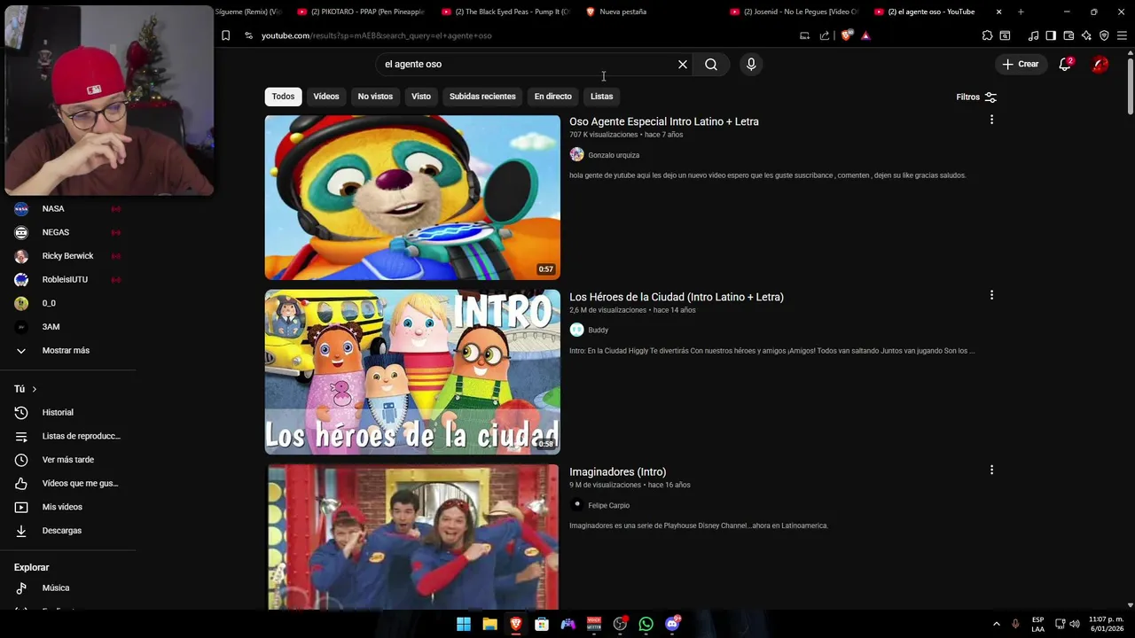Click the search magnifier button

click(x=711, y=64)
